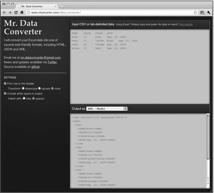
Task: Open the mr.dataconverter@gmail.com email link
Action: point(41,58)
